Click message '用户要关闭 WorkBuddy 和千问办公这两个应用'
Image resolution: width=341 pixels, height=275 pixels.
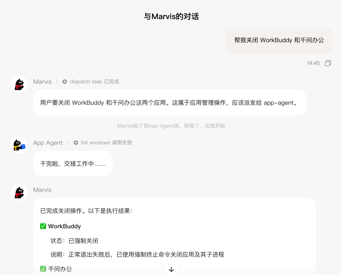pos(170,103)
